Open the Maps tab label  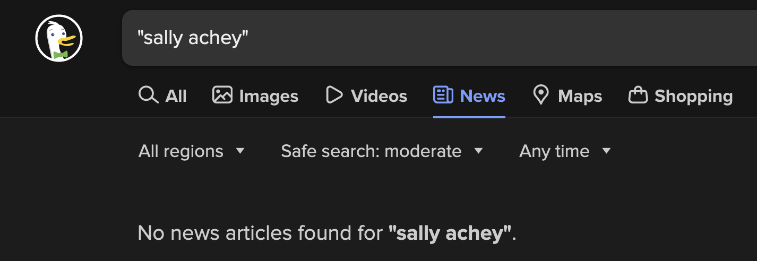[580, 96]
